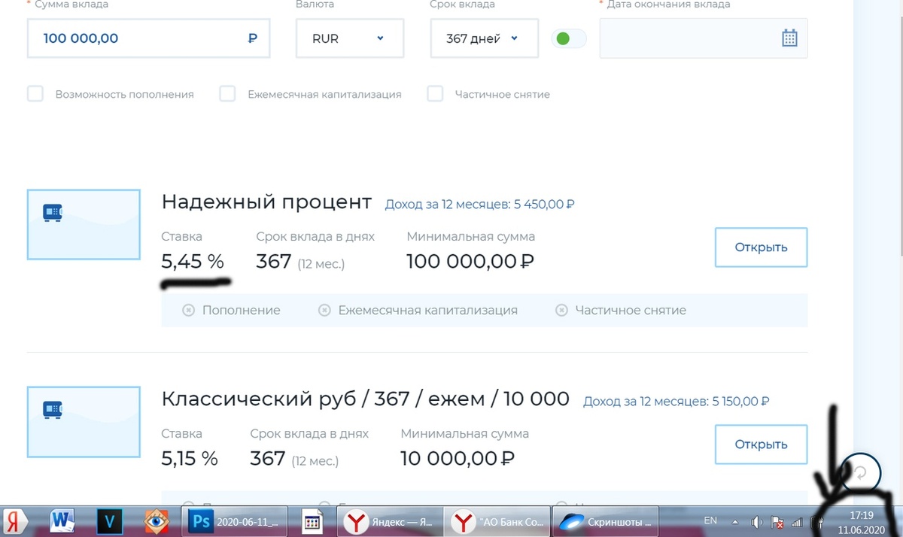Select the EN language indicator
903x537 pixels.
710,520
